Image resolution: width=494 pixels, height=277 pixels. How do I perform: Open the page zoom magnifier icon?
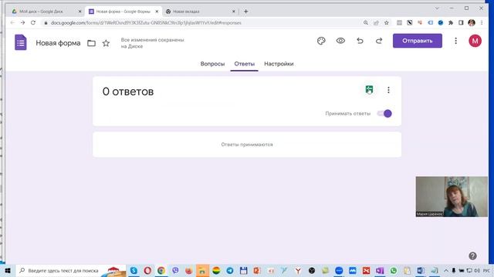(x=366, y=22)
